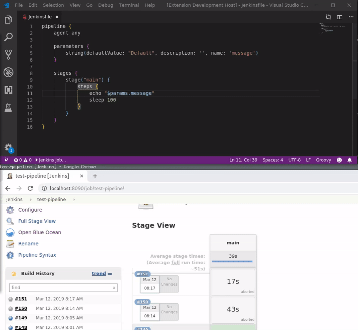Open the Explorer view in VS Code
Screen dimensions: 358x330
(8, 20)
